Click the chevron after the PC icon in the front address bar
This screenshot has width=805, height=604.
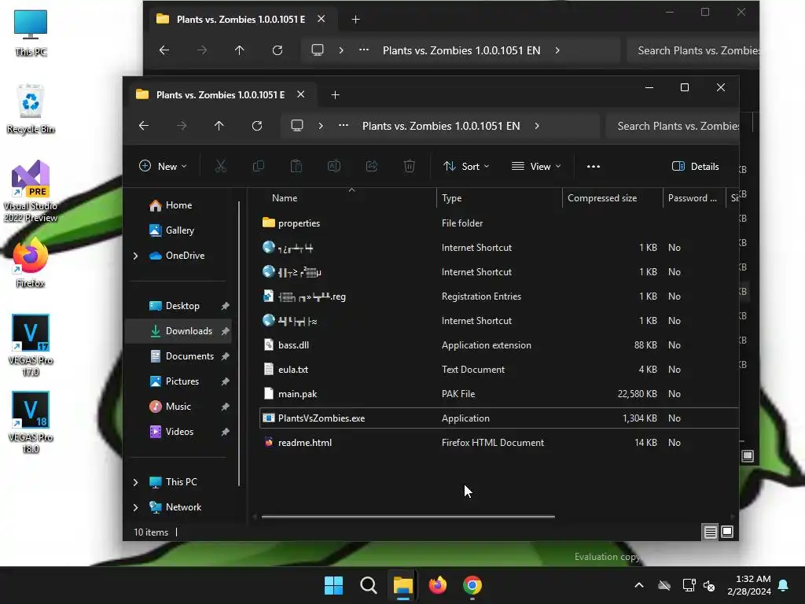[321, 126]
